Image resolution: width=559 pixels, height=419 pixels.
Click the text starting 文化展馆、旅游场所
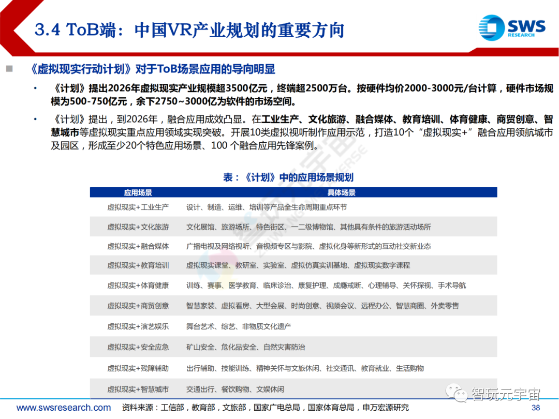[308, 227]
